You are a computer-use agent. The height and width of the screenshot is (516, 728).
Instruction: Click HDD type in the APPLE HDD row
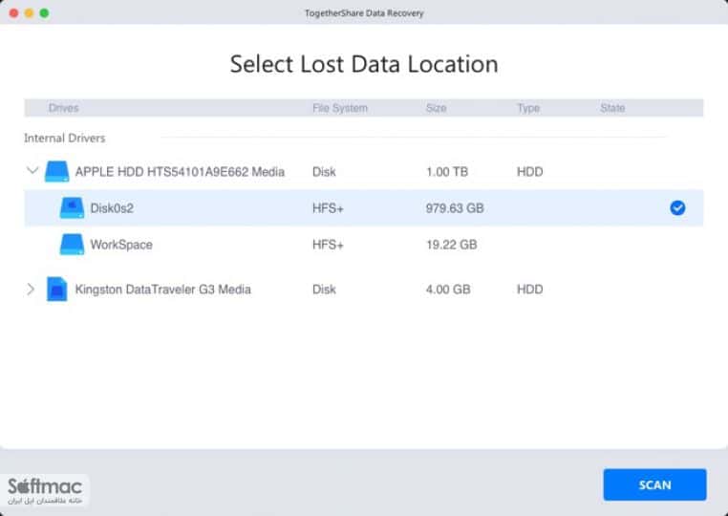[529, 172]
